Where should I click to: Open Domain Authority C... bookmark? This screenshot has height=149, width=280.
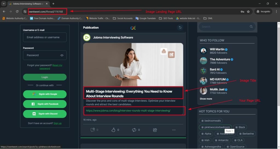click(x=70, y=18)
